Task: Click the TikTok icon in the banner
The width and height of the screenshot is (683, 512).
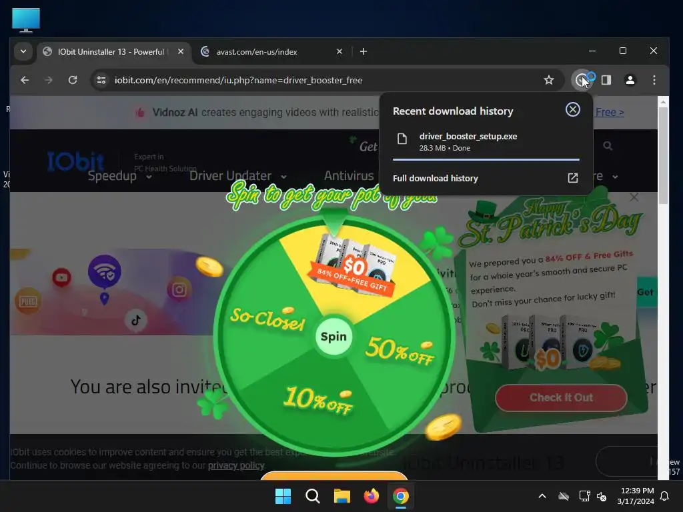Action: [x=136, y=321]
